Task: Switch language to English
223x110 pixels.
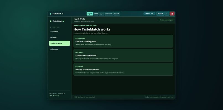Action: point(90,14)
